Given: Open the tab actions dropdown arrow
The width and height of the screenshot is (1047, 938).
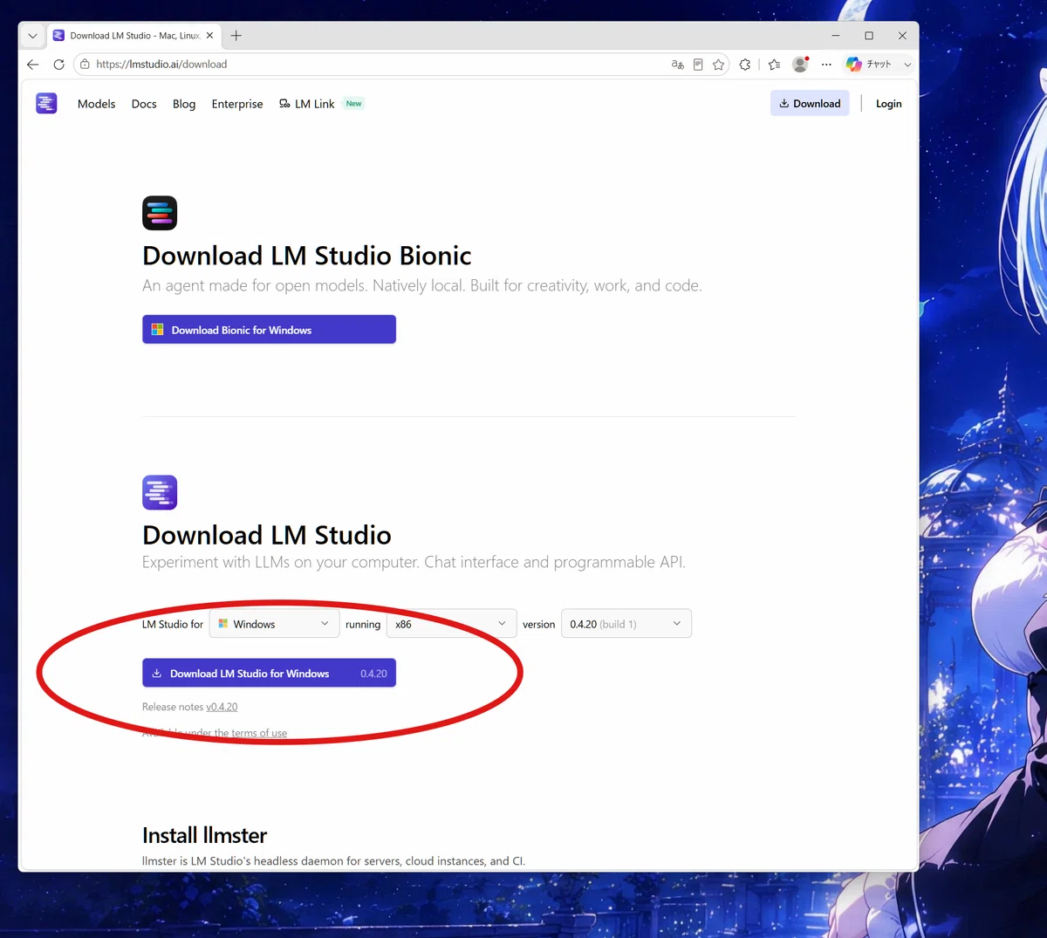Looking at the screenshot, I should tap(32, 36).
